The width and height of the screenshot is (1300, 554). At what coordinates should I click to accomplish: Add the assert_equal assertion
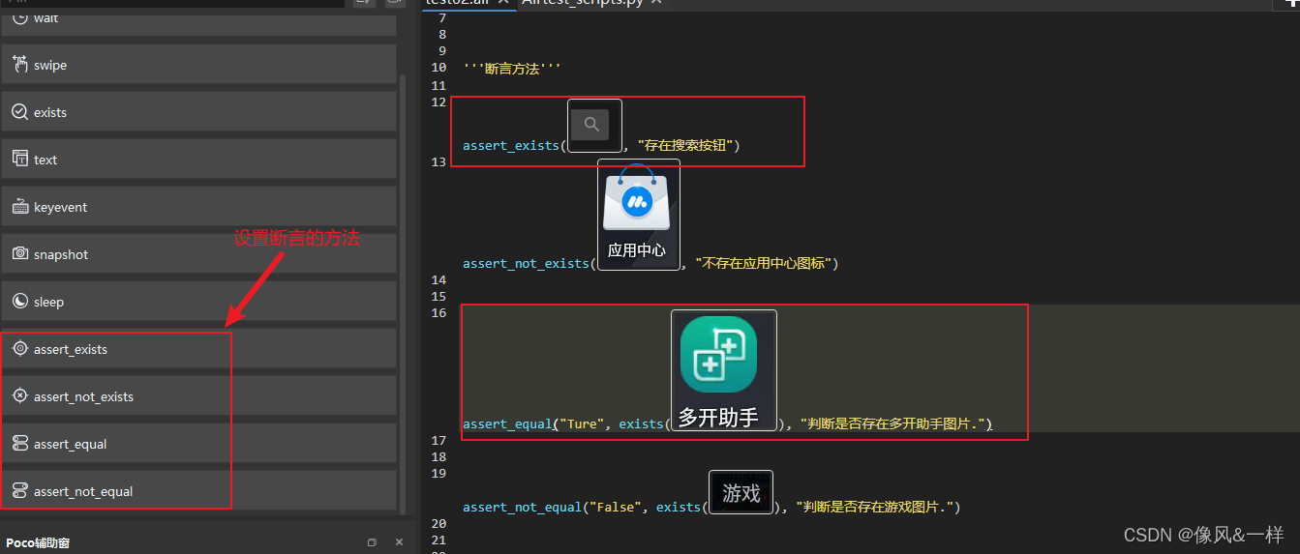pyautogui.click(x=198, y=444)
